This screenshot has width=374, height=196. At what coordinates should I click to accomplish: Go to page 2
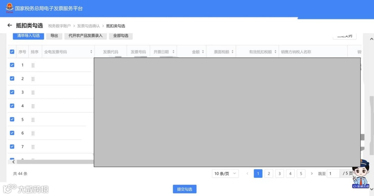click(x=269, y=174)
